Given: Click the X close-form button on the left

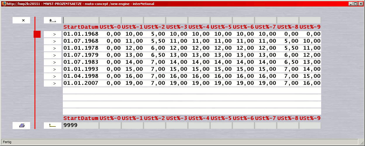Looking at the screenshot, I should 21,20.
